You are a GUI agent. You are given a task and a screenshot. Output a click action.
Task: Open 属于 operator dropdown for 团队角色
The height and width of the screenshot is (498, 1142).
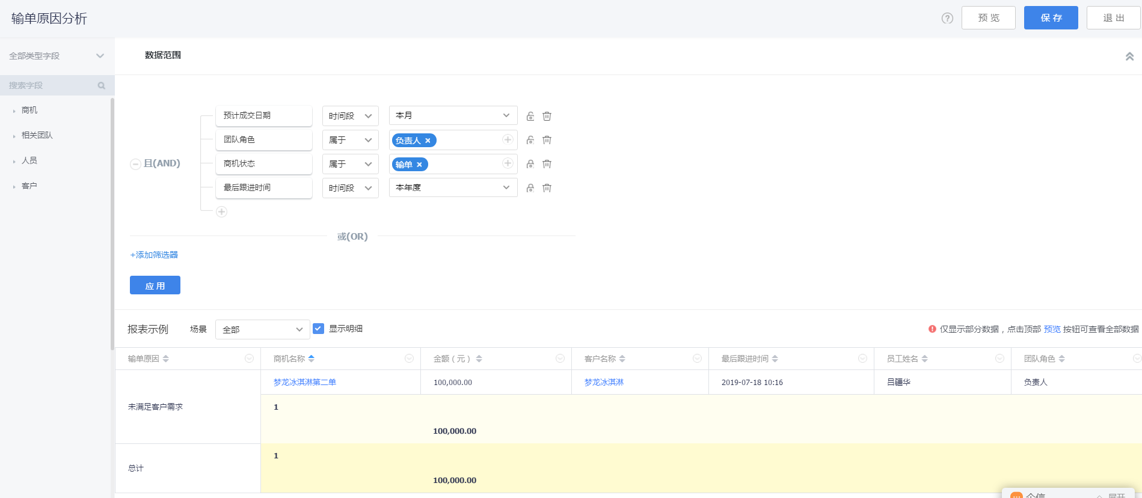click(351, 140)
